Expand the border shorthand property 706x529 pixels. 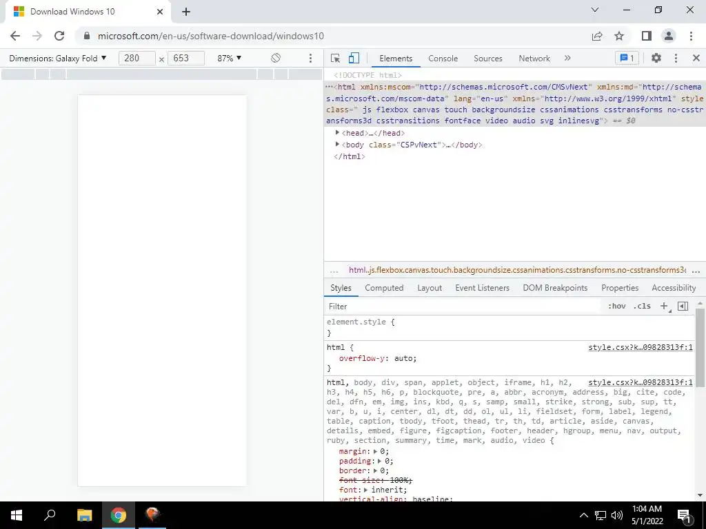375,470
